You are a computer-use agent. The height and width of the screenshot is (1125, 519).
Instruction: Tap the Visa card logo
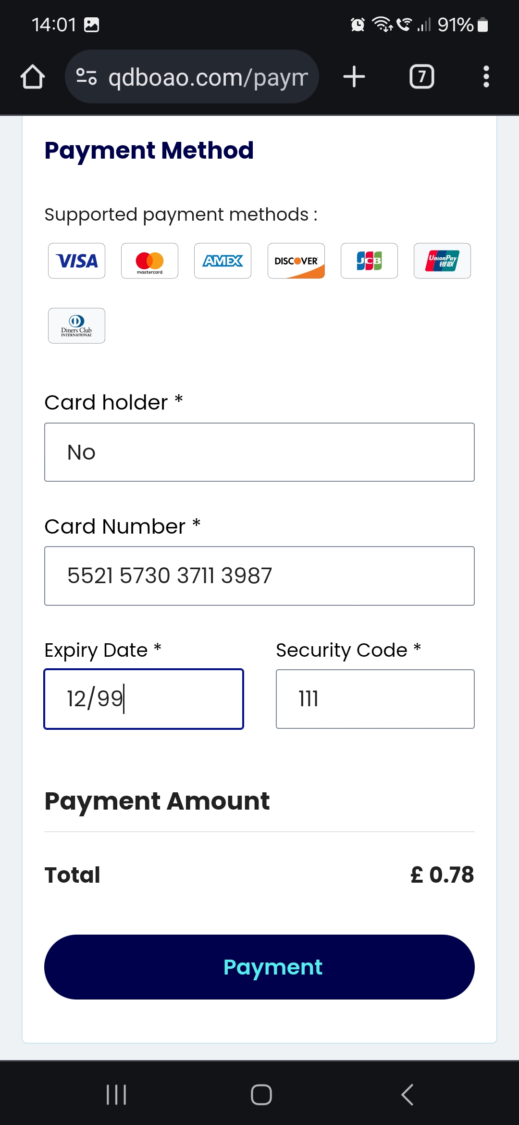point(77,261)
